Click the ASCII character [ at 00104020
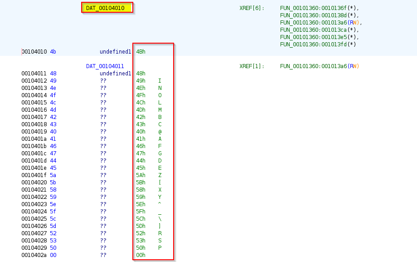 point(160,182)
